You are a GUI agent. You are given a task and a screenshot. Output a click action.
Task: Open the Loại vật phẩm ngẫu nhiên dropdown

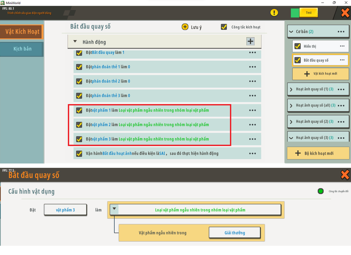click(115, 209)
